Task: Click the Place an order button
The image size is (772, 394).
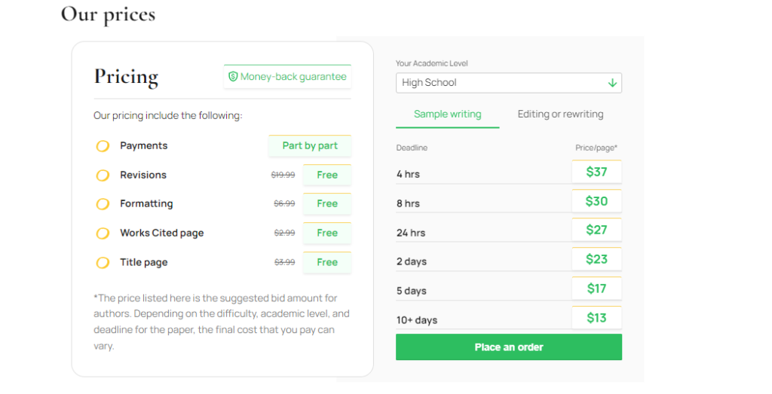Action: click(509, 347)
